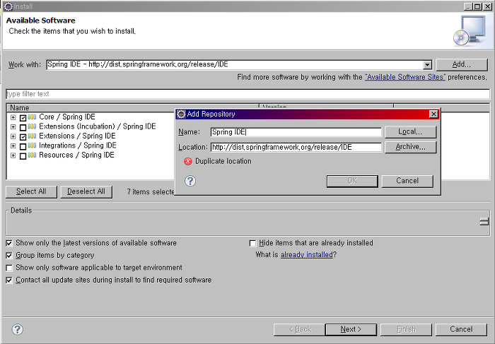Uncheck Core / Spring IDE checkbox

tap(23, 117)
